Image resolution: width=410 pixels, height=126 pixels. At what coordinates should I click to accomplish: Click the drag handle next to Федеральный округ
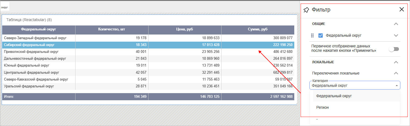312,35
